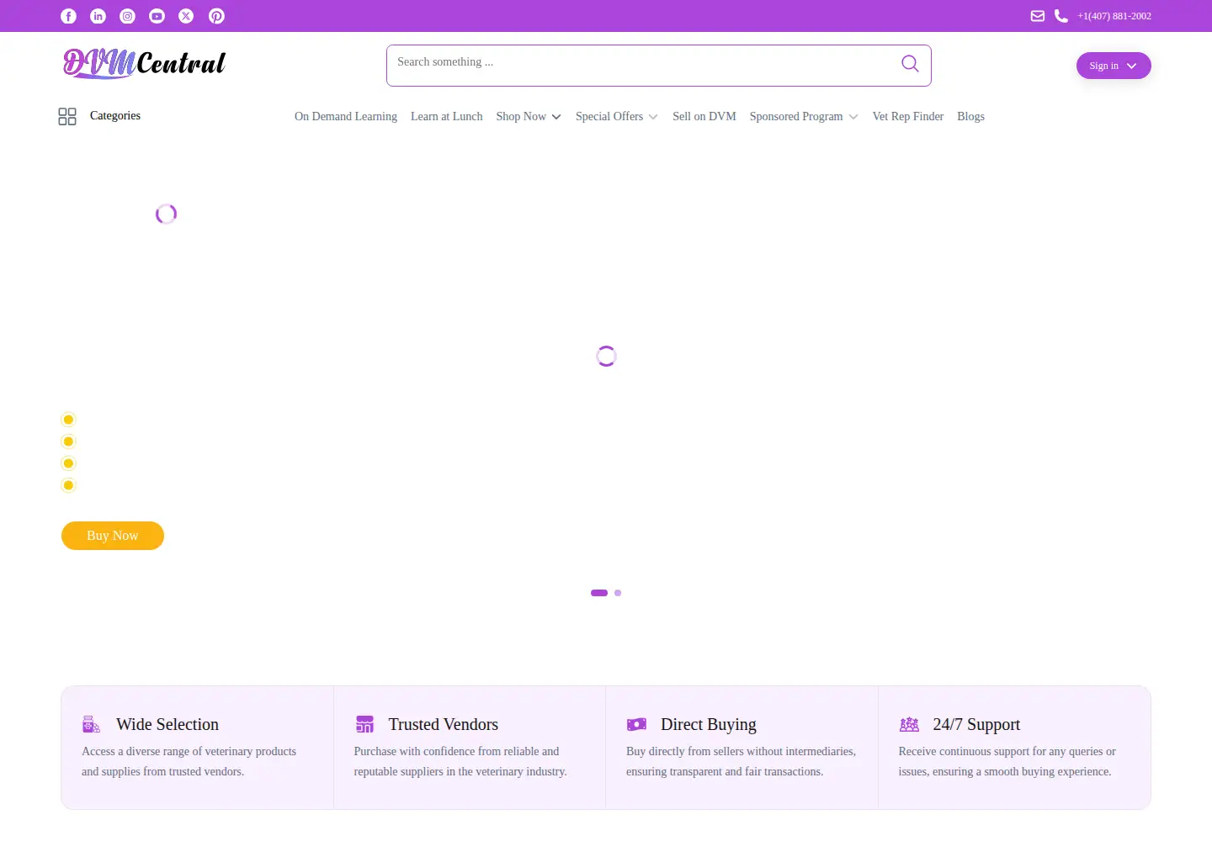Open Sell on DVM page

pos(704,117)
